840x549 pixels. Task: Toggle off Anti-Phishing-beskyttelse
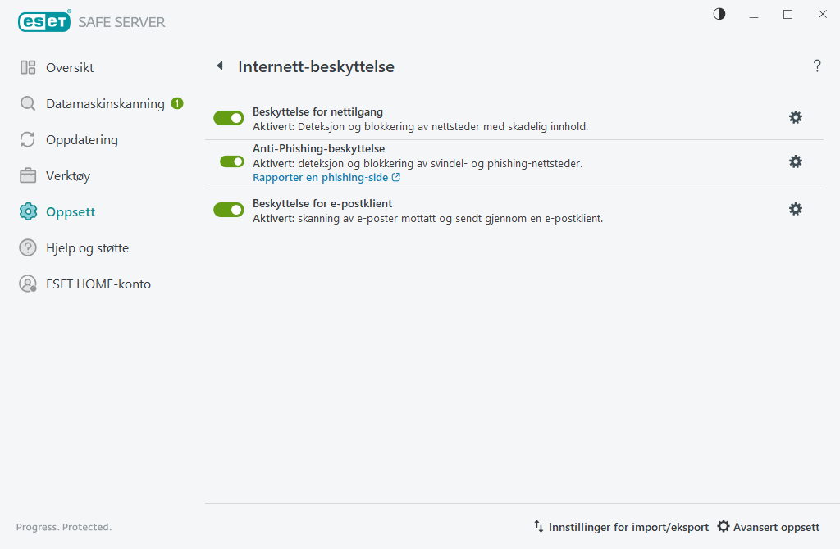click(228, 161)
